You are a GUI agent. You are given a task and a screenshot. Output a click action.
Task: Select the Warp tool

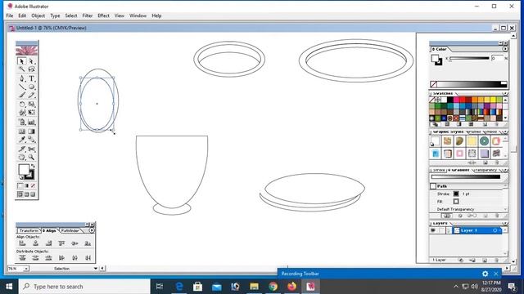[x=22, y=113]
